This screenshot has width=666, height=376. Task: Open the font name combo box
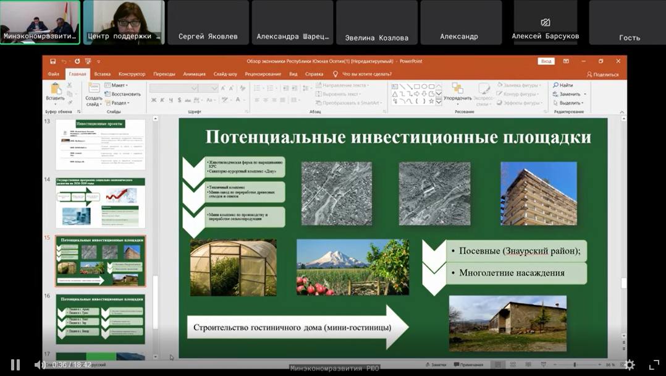[173, 88]
